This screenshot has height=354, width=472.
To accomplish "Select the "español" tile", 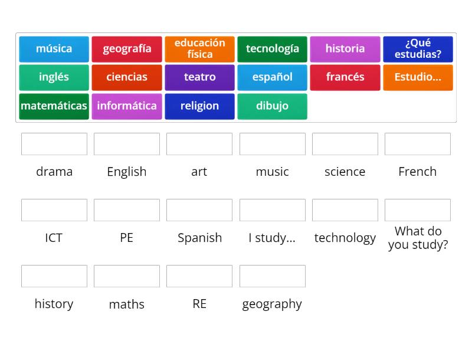I will tap(272, 77).
